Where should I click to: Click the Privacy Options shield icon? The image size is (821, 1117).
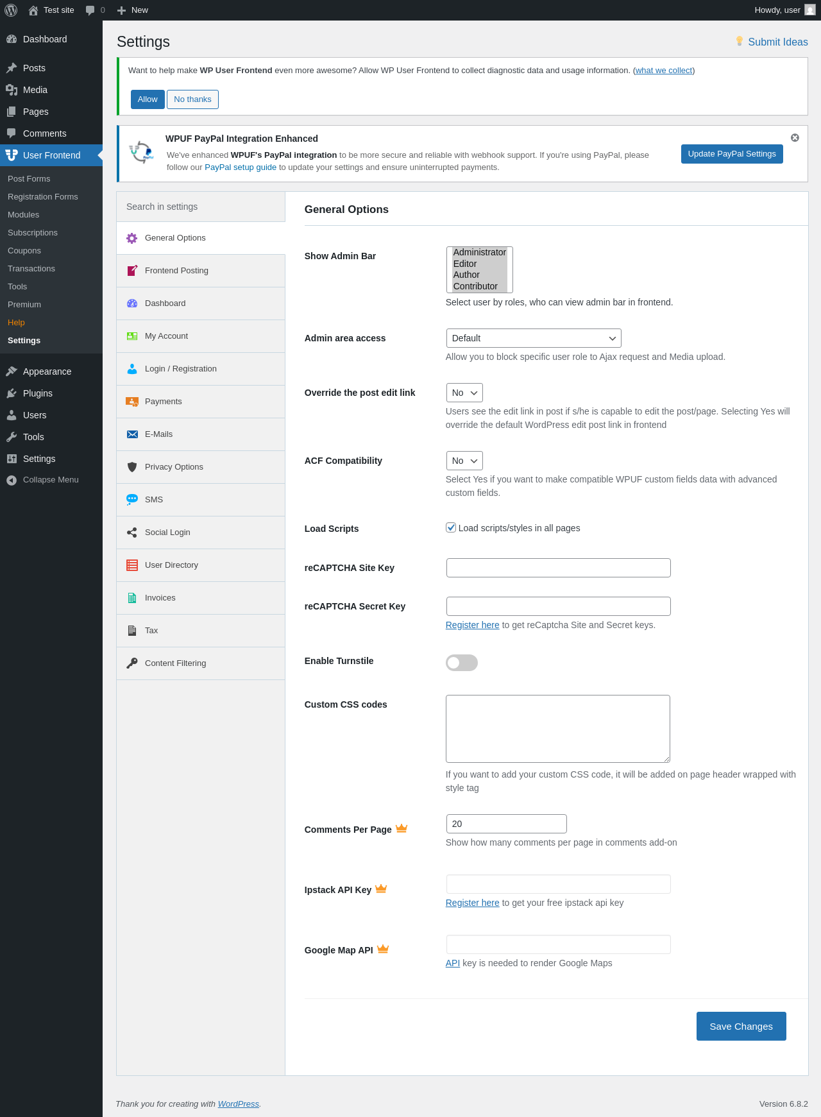point(132,467)
